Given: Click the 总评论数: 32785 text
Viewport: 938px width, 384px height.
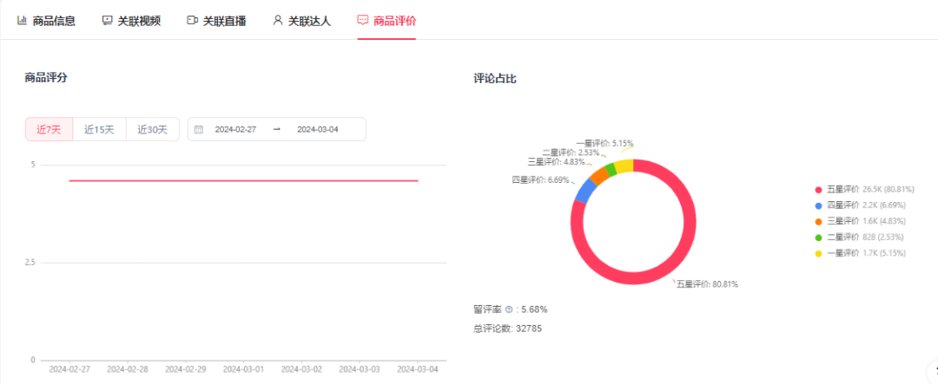Looking at the screenshot, I should click(x=508, y=329).
